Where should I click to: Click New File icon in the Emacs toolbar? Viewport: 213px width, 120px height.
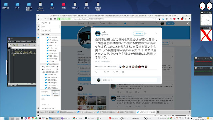tap(10, 45)
